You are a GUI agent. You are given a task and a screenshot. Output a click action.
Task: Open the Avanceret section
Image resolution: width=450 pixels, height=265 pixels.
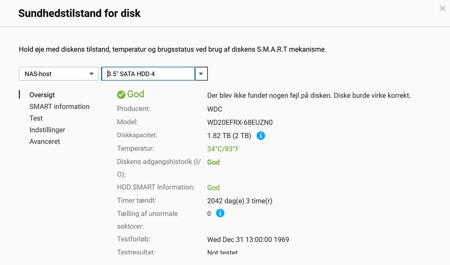coord(45,142)
